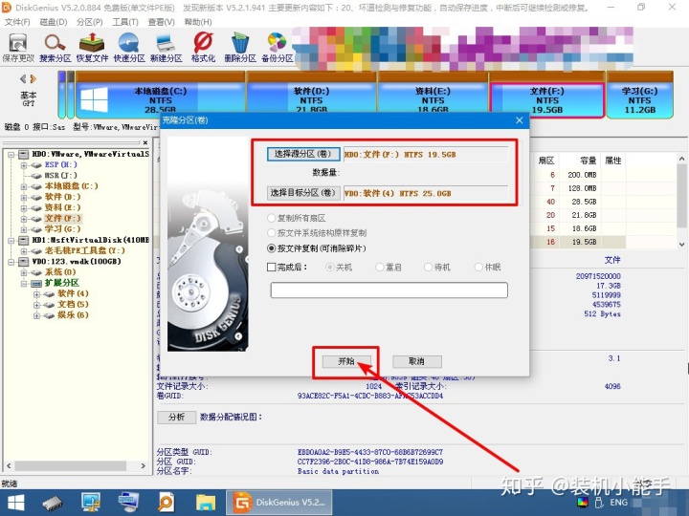Open the 帮助(H) menu
Image resolution: width=689 pixels, height=516 pixels.
(198, 22)
